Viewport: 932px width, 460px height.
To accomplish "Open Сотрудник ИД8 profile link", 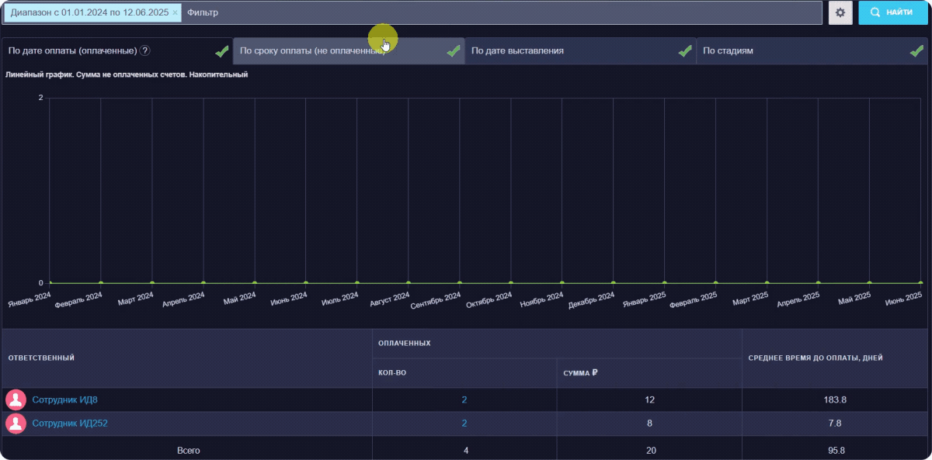I will (64, 400).
